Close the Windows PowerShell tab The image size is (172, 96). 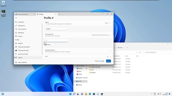point(34,14)
